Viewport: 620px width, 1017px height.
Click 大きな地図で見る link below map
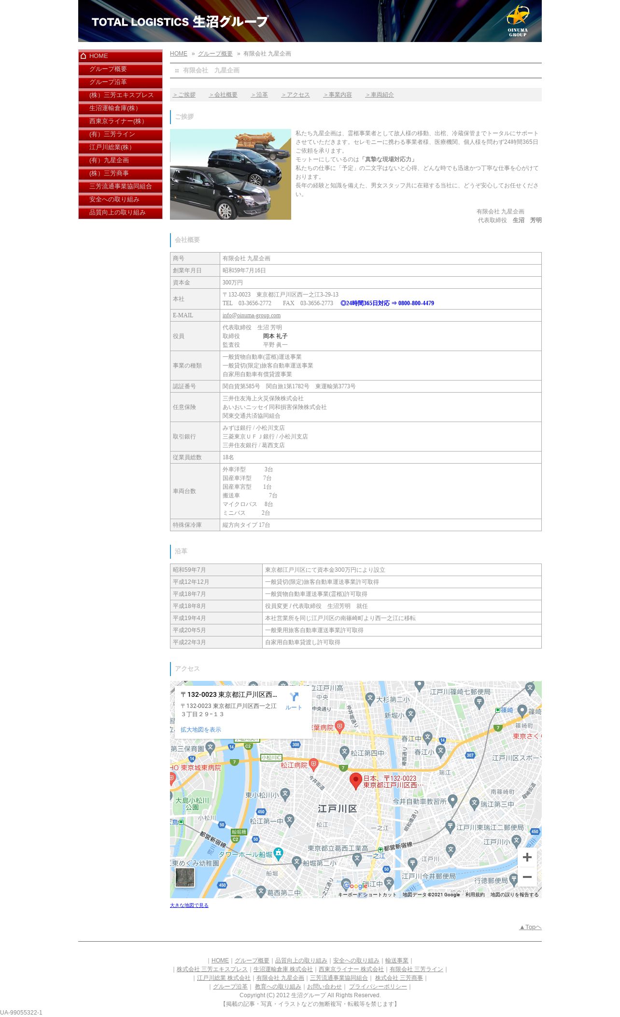(x=189, y=905)
